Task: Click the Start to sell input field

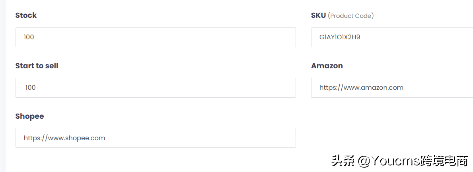Action: (x=156, y=88)
